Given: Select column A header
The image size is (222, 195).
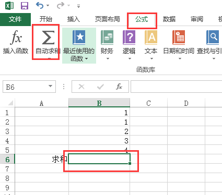Looking at the screenshot, I should click(42, 103).
